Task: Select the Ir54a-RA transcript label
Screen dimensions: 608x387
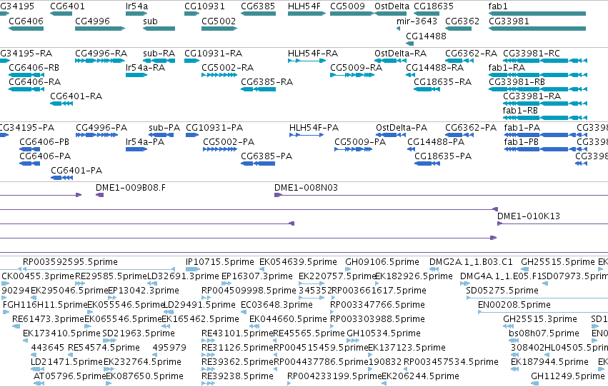Action: point(146,68)
